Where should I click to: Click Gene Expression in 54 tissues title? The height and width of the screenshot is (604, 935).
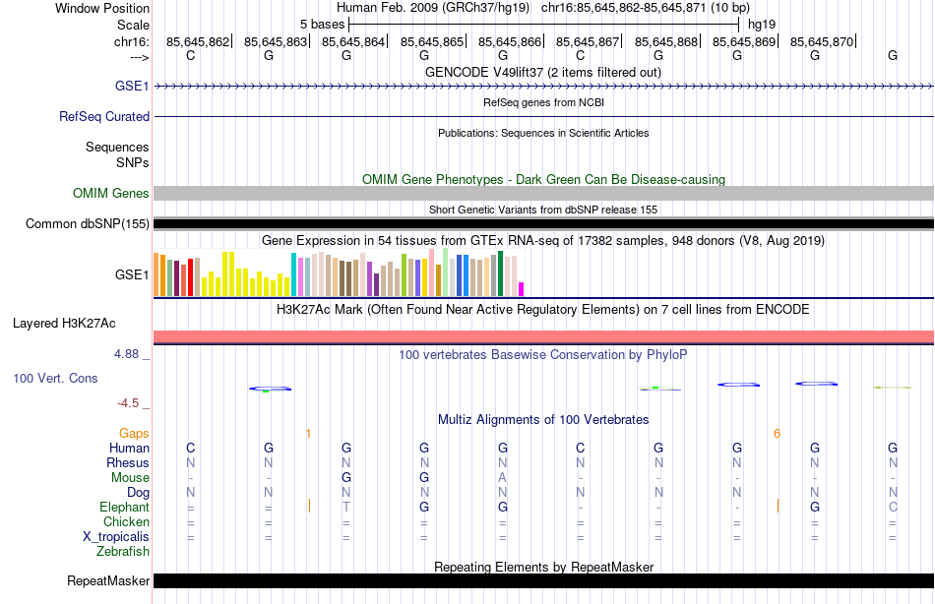[x=543, y=240]
